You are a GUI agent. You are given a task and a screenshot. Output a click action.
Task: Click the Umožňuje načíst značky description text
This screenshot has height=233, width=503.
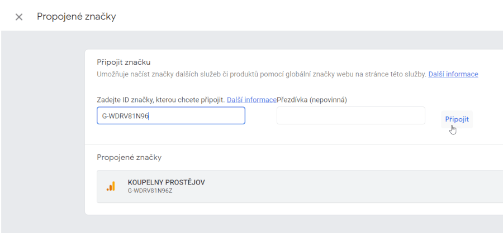(262, 74)
